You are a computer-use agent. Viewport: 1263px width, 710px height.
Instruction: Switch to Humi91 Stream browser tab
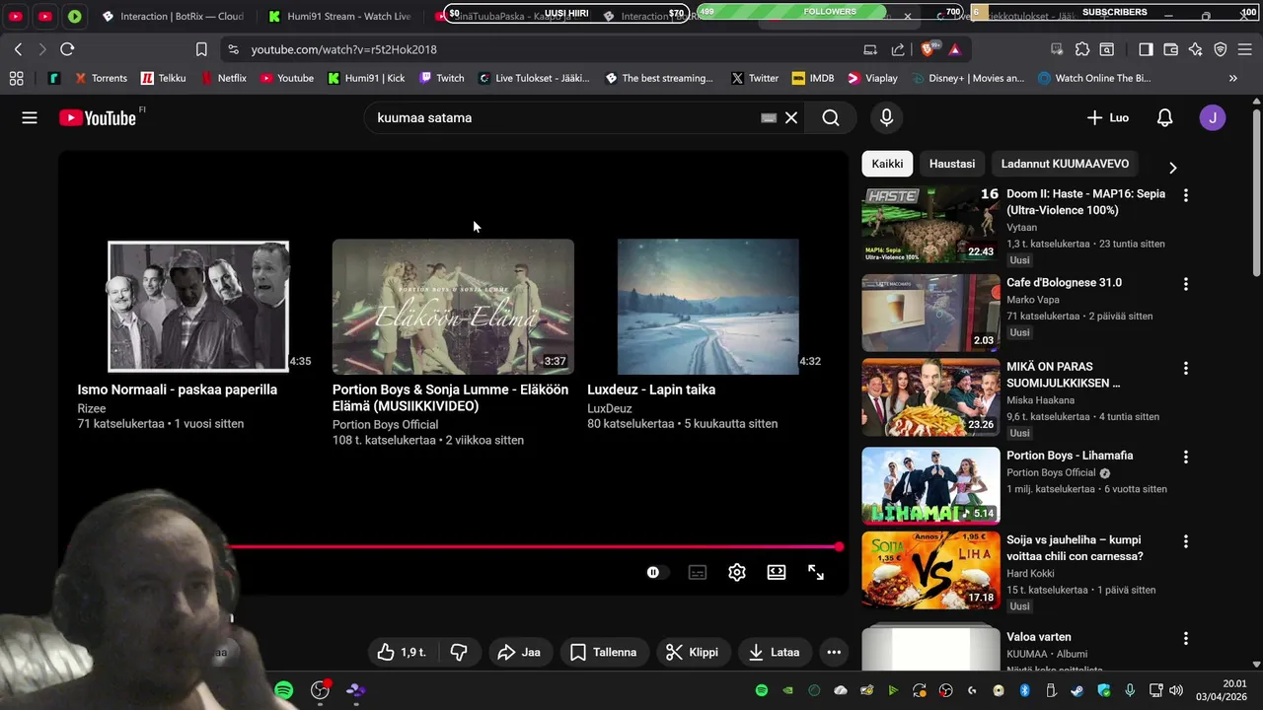coord(339,16)
